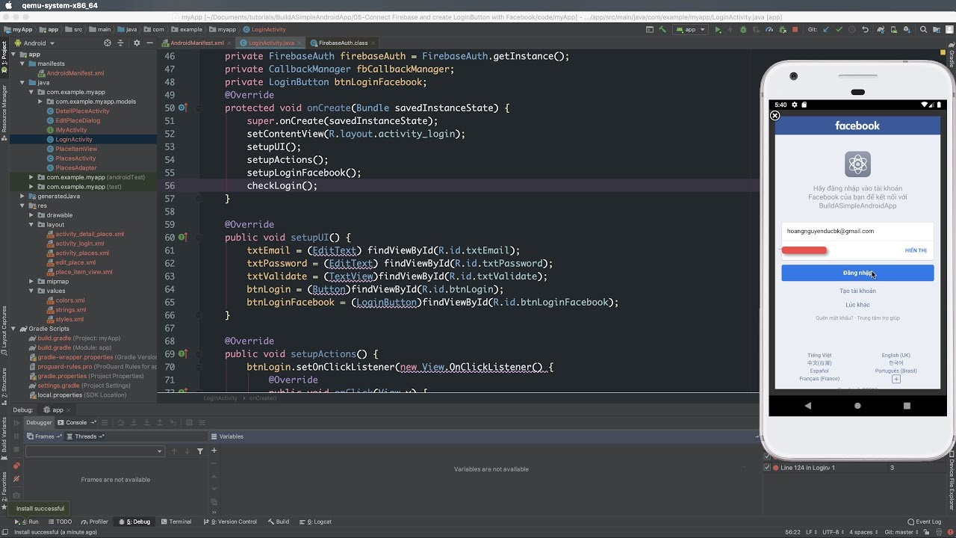Click the Make Project hammer icon
Image resolution: width=956 pixels, height=538 pixels.
point(662,29)
